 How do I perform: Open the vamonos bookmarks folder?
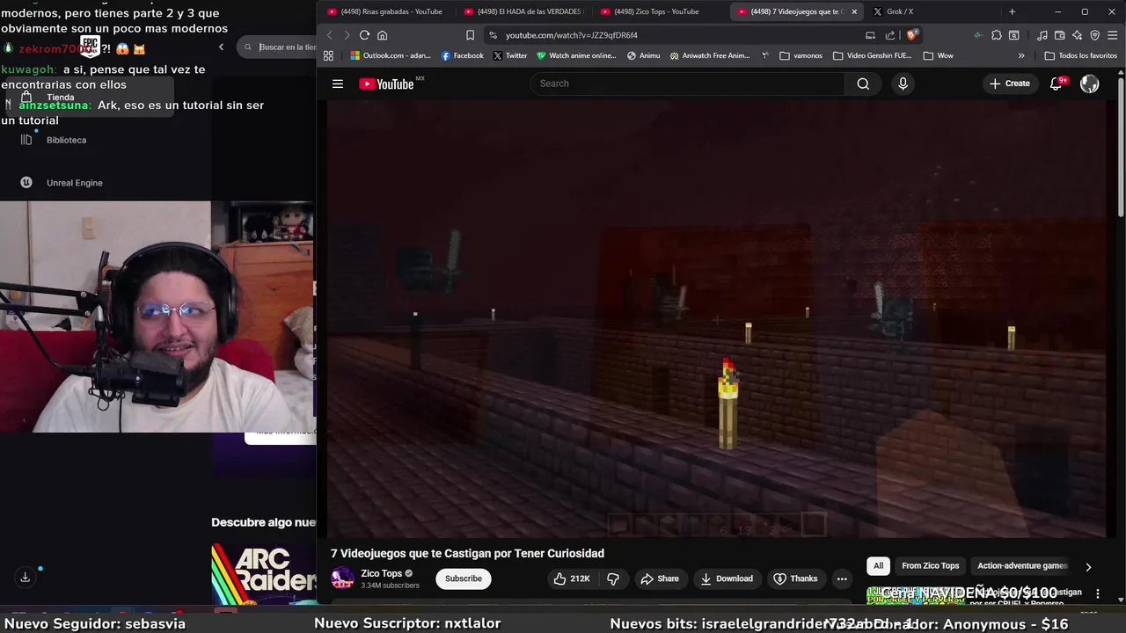tap(801, 55)
